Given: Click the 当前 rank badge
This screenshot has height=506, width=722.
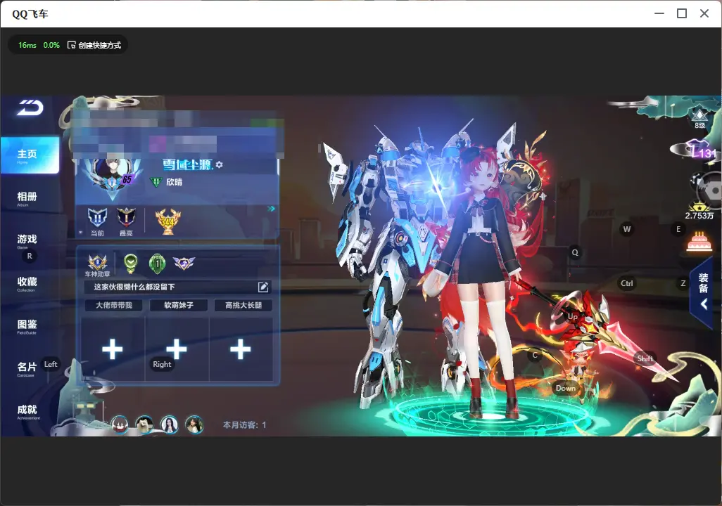Looking at the screenshot, I should pos(97,218).
